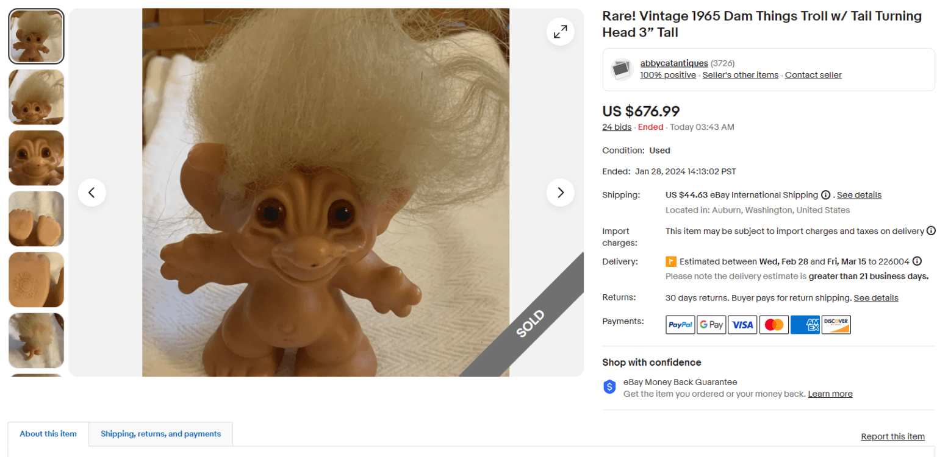Image resolution: width=937 pixels, height=457 pixels.
Task: Select the Discover payment icon
Action: 836,324
